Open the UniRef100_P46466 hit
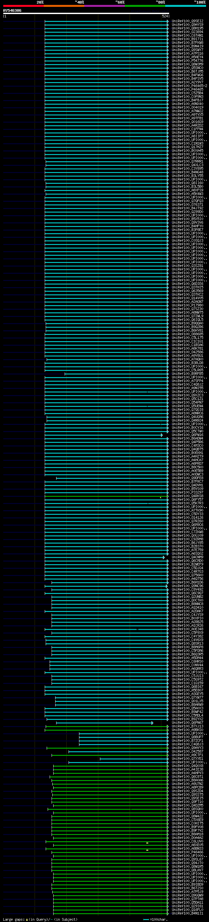This screenshot has height=922, width=209. point(187,852)
